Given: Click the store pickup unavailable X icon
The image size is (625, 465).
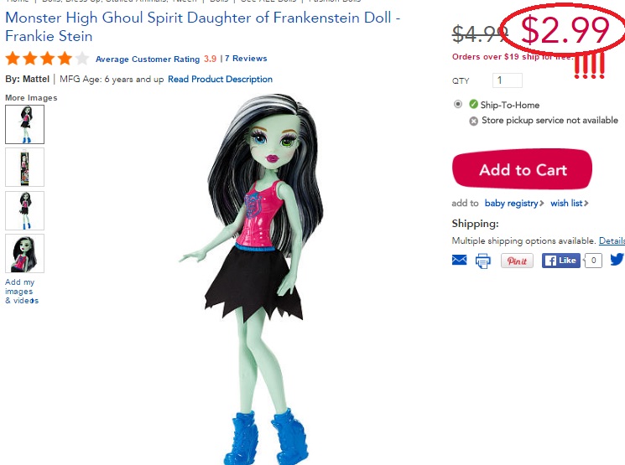Looking at the screenshot, I should point(473,121).
